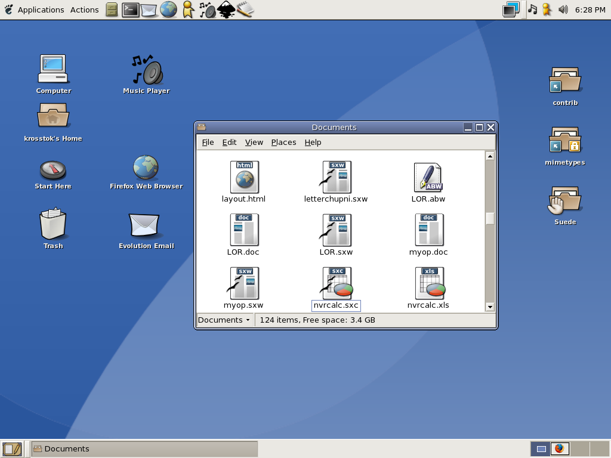Viewport: 611px width, 458px height.
Task: Click the music note tray icon
Action: click(x=533, y=10)
